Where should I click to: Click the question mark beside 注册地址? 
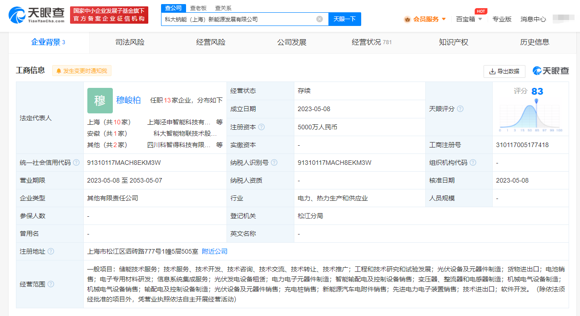click(x=51, y=251)
